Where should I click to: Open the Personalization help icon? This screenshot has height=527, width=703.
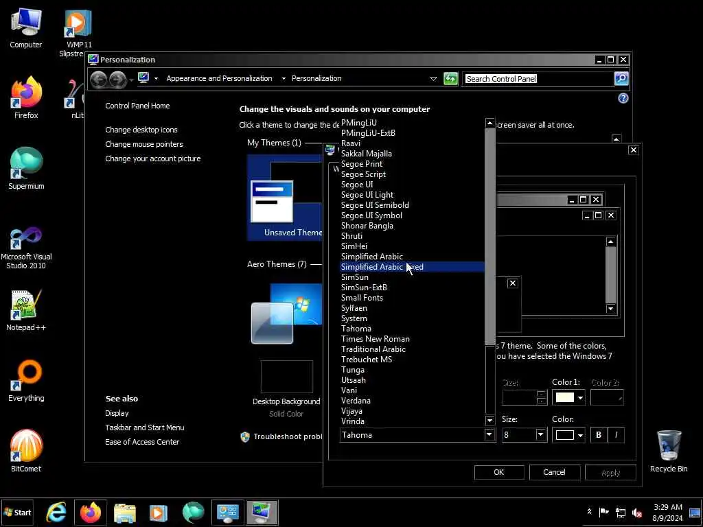point(623,98)
